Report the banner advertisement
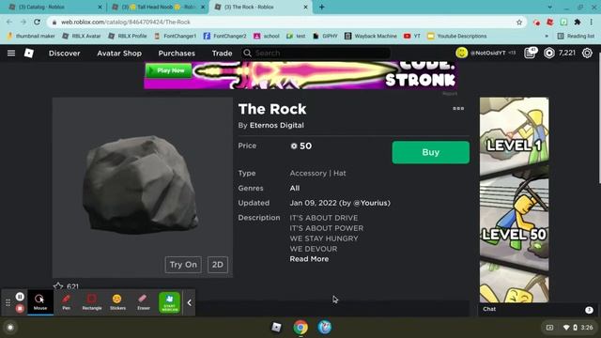The width and height of the screenshot is (601, 338). 450,94
